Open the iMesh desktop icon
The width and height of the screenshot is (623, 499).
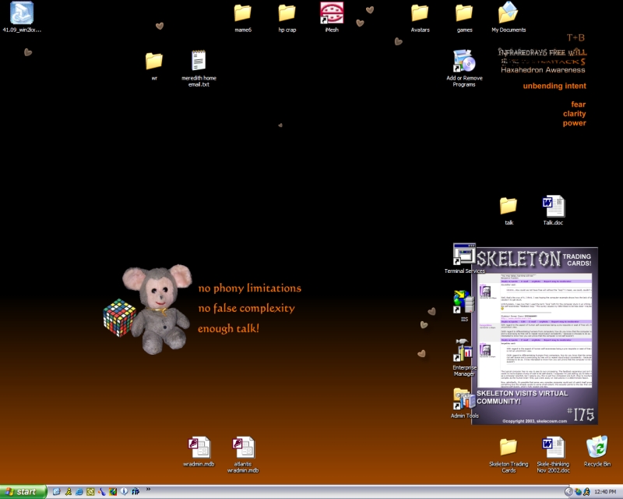[332, 13]
